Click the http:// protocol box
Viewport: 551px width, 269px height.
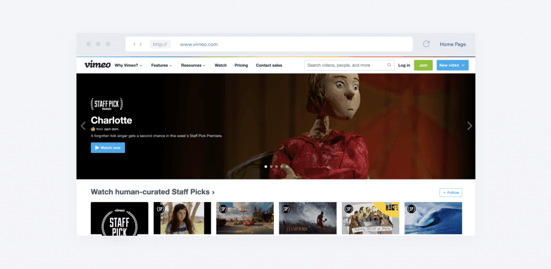(160, 44)
